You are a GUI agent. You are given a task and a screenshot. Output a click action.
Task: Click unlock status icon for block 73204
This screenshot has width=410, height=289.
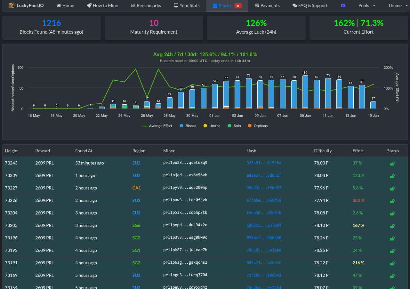tap(392, 213)
